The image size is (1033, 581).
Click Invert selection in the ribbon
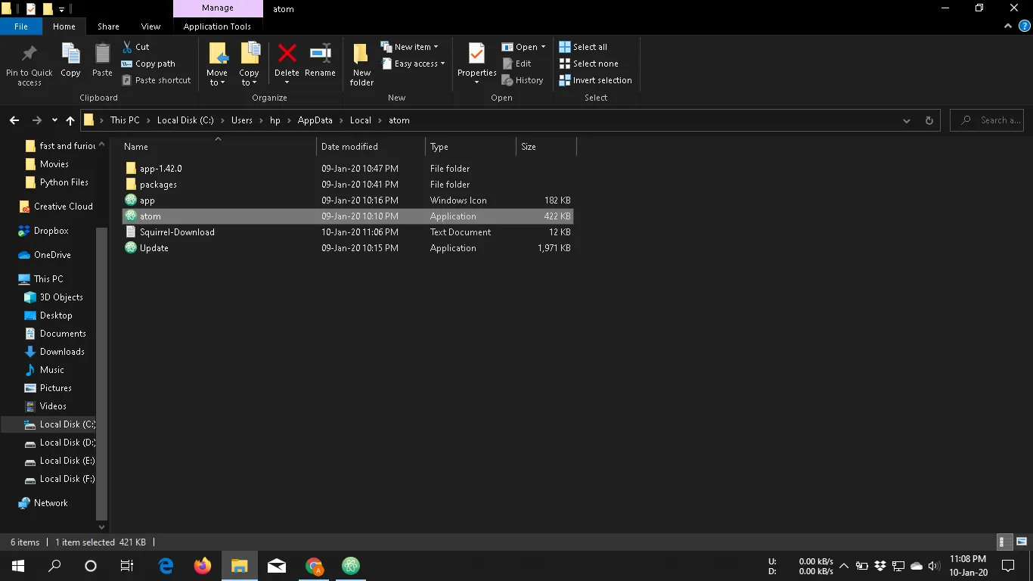tap(595, 80)
